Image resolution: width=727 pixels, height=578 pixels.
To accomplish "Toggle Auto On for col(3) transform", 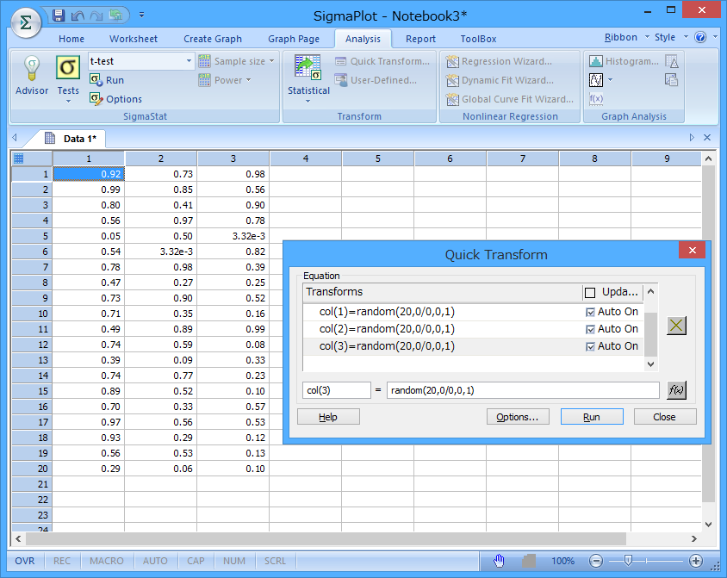I will click(x=590, y=346).
